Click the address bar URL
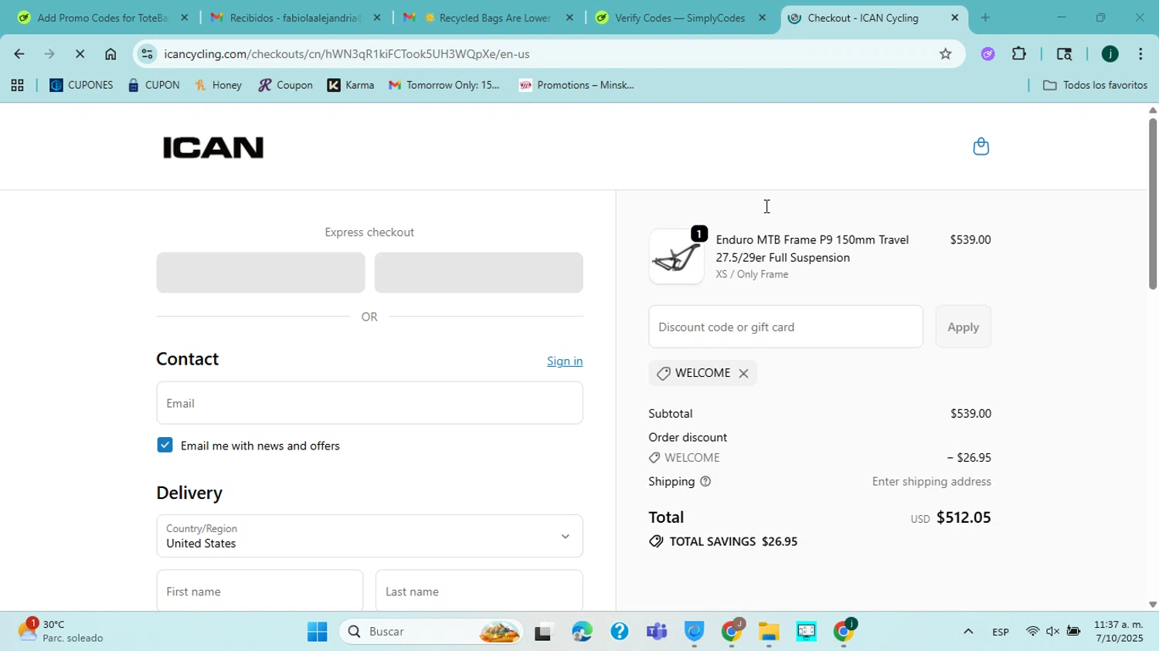 [347, 54]
